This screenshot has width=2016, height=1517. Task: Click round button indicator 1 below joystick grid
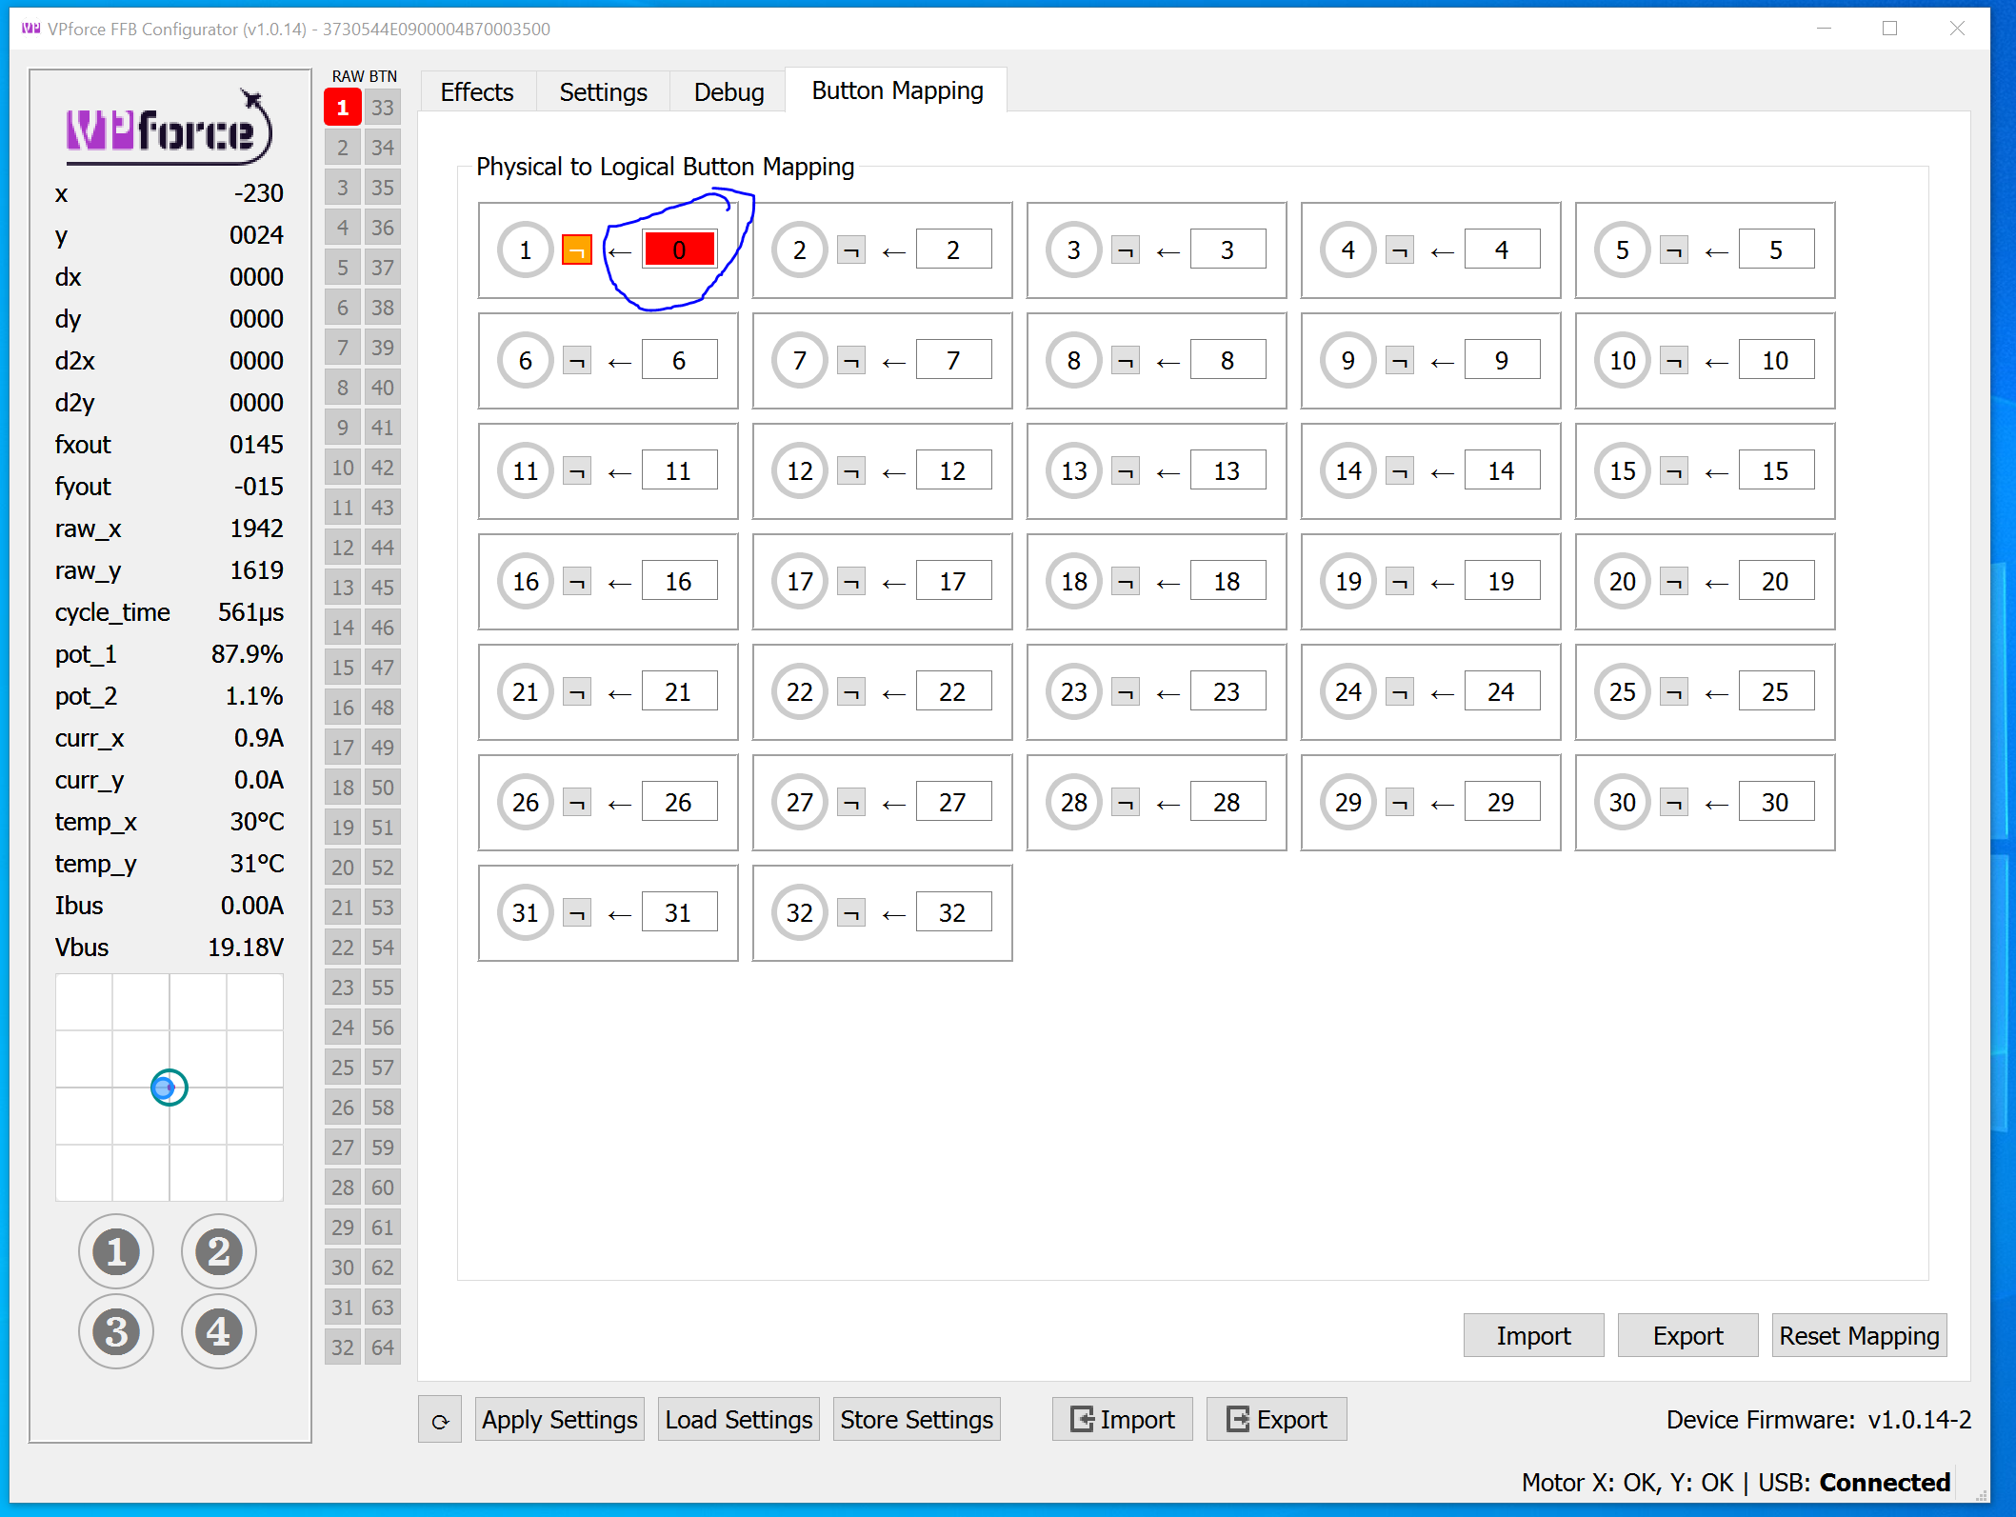tap(116, 1251)
